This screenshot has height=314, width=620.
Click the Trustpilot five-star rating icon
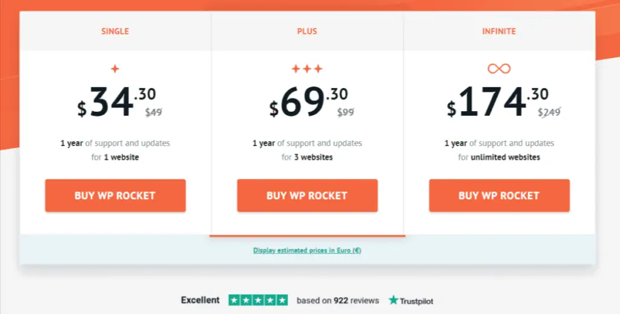[258, 300]
